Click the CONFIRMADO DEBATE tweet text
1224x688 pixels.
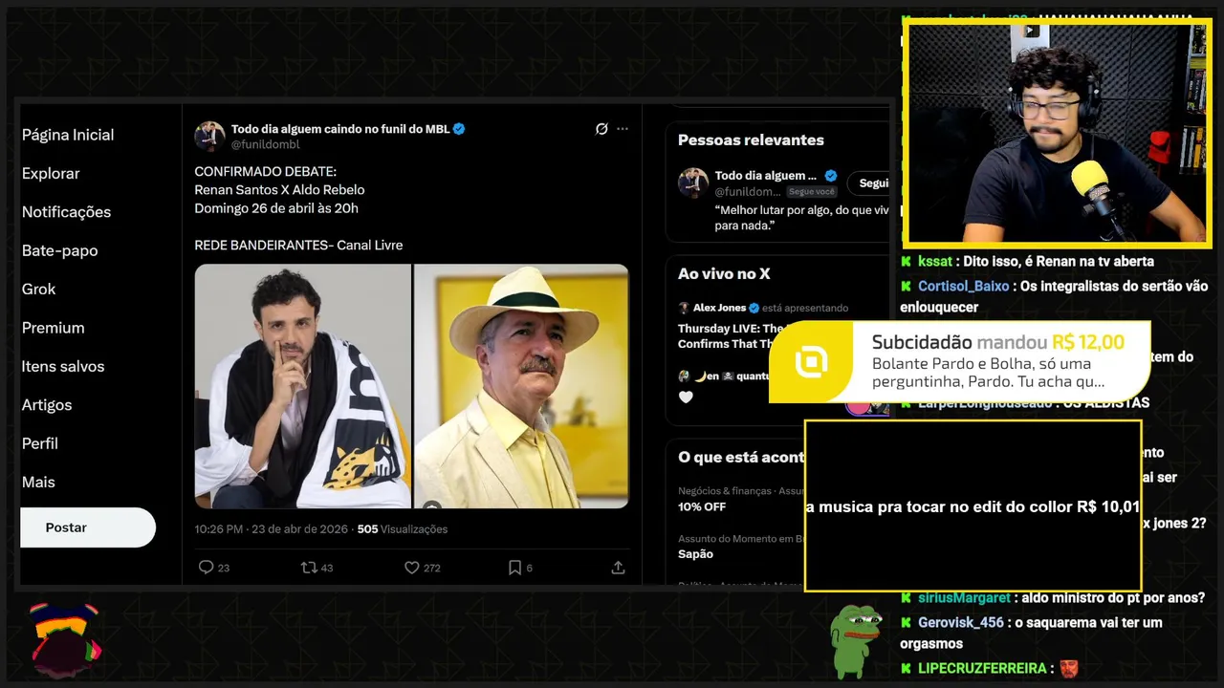[266, 172]
